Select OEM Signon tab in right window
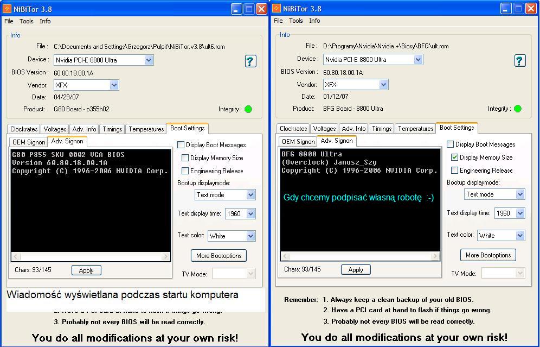The width and height of the screenshot is (540, 347). pyautogui.click(x=298, y=141)
